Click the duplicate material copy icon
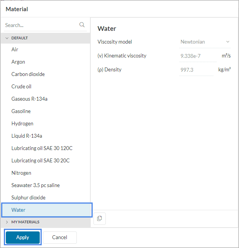This screenshot has height=248, width=239. pyautogui.click(x=100, y=218)
